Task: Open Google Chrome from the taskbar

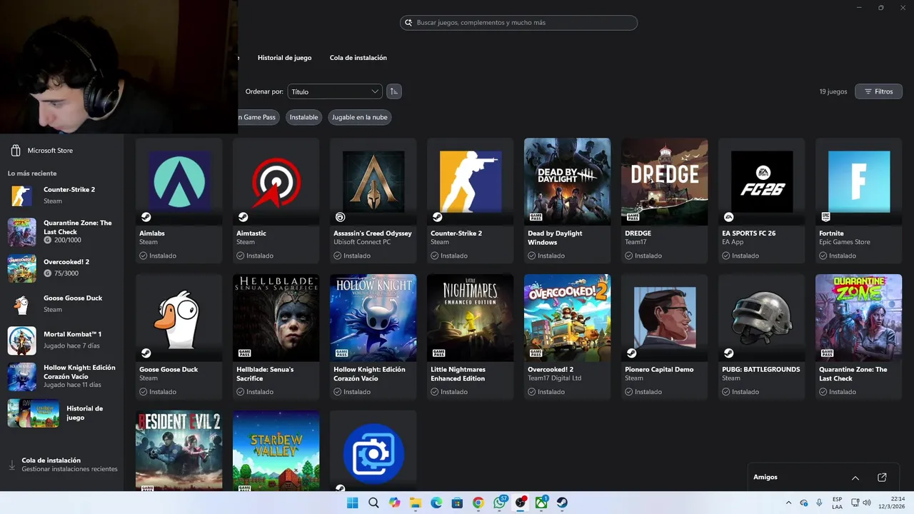Action: click(x=478, y=503)
